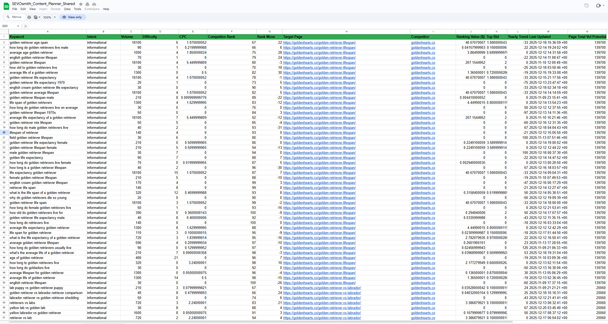Viewport: 608px width, 324px height.
Task: Click the video meeting camera icon
Action: (598, 6)
